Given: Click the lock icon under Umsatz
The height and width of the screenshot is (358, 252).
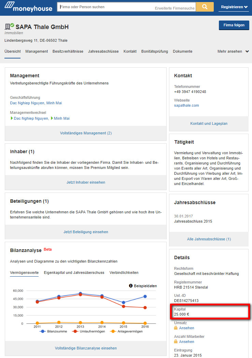Looking at the screenshot, I should (x=176, y=328).
